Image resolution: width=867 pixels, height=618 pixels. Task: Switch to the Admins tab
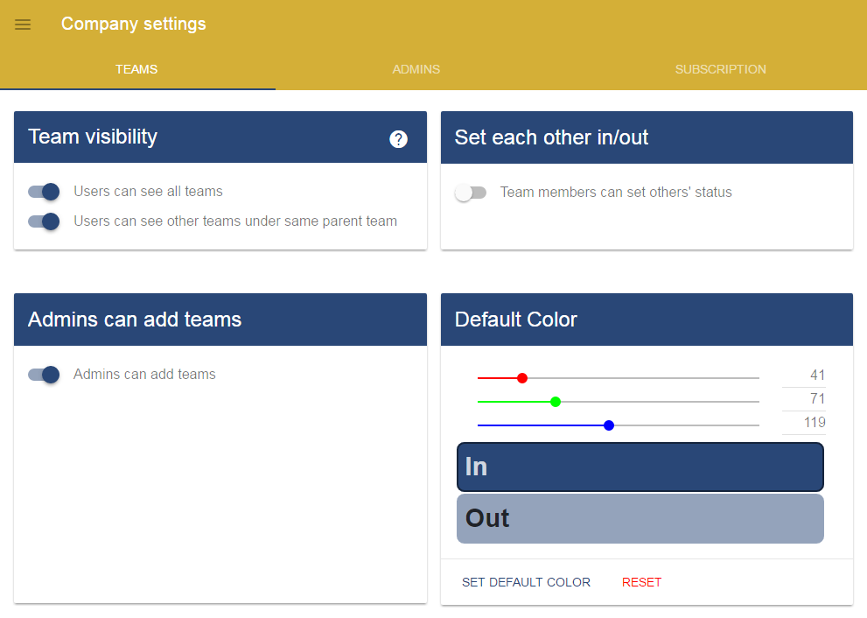coord(416,69)
